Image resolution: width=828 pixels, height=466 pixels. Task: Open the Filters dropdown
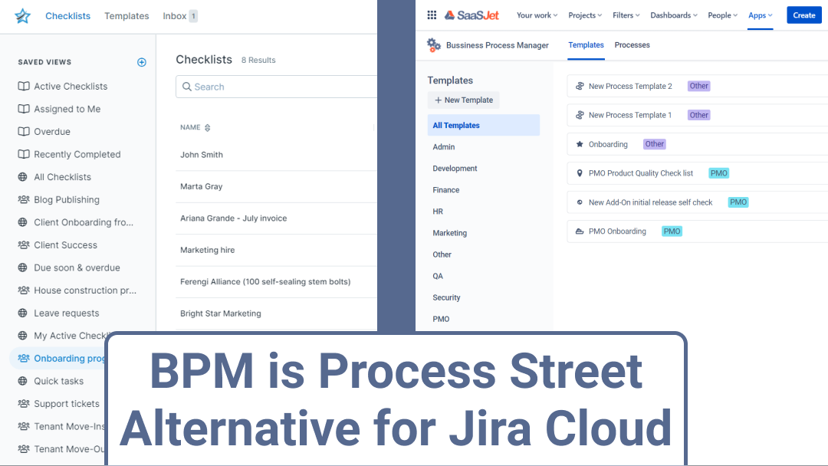626,15
